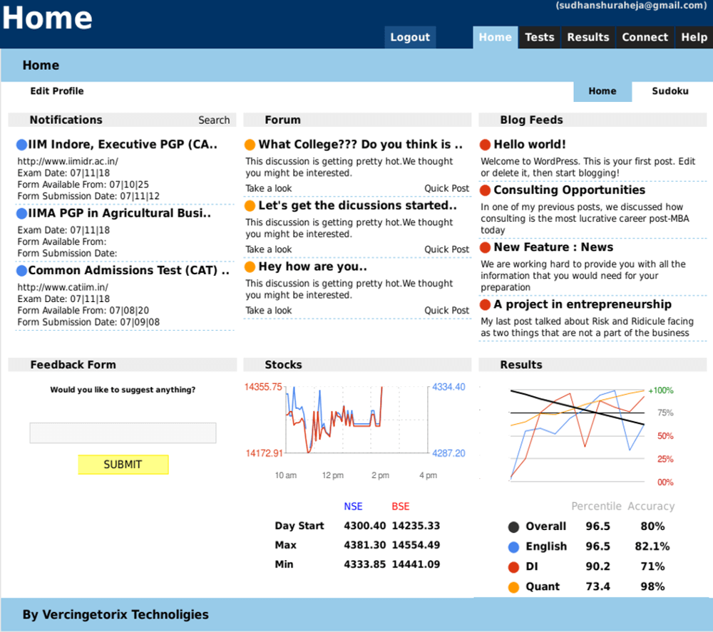The image size is (713, 632).
Task: Click red dot beside Consulting Opportunities post
Action: 486,190
